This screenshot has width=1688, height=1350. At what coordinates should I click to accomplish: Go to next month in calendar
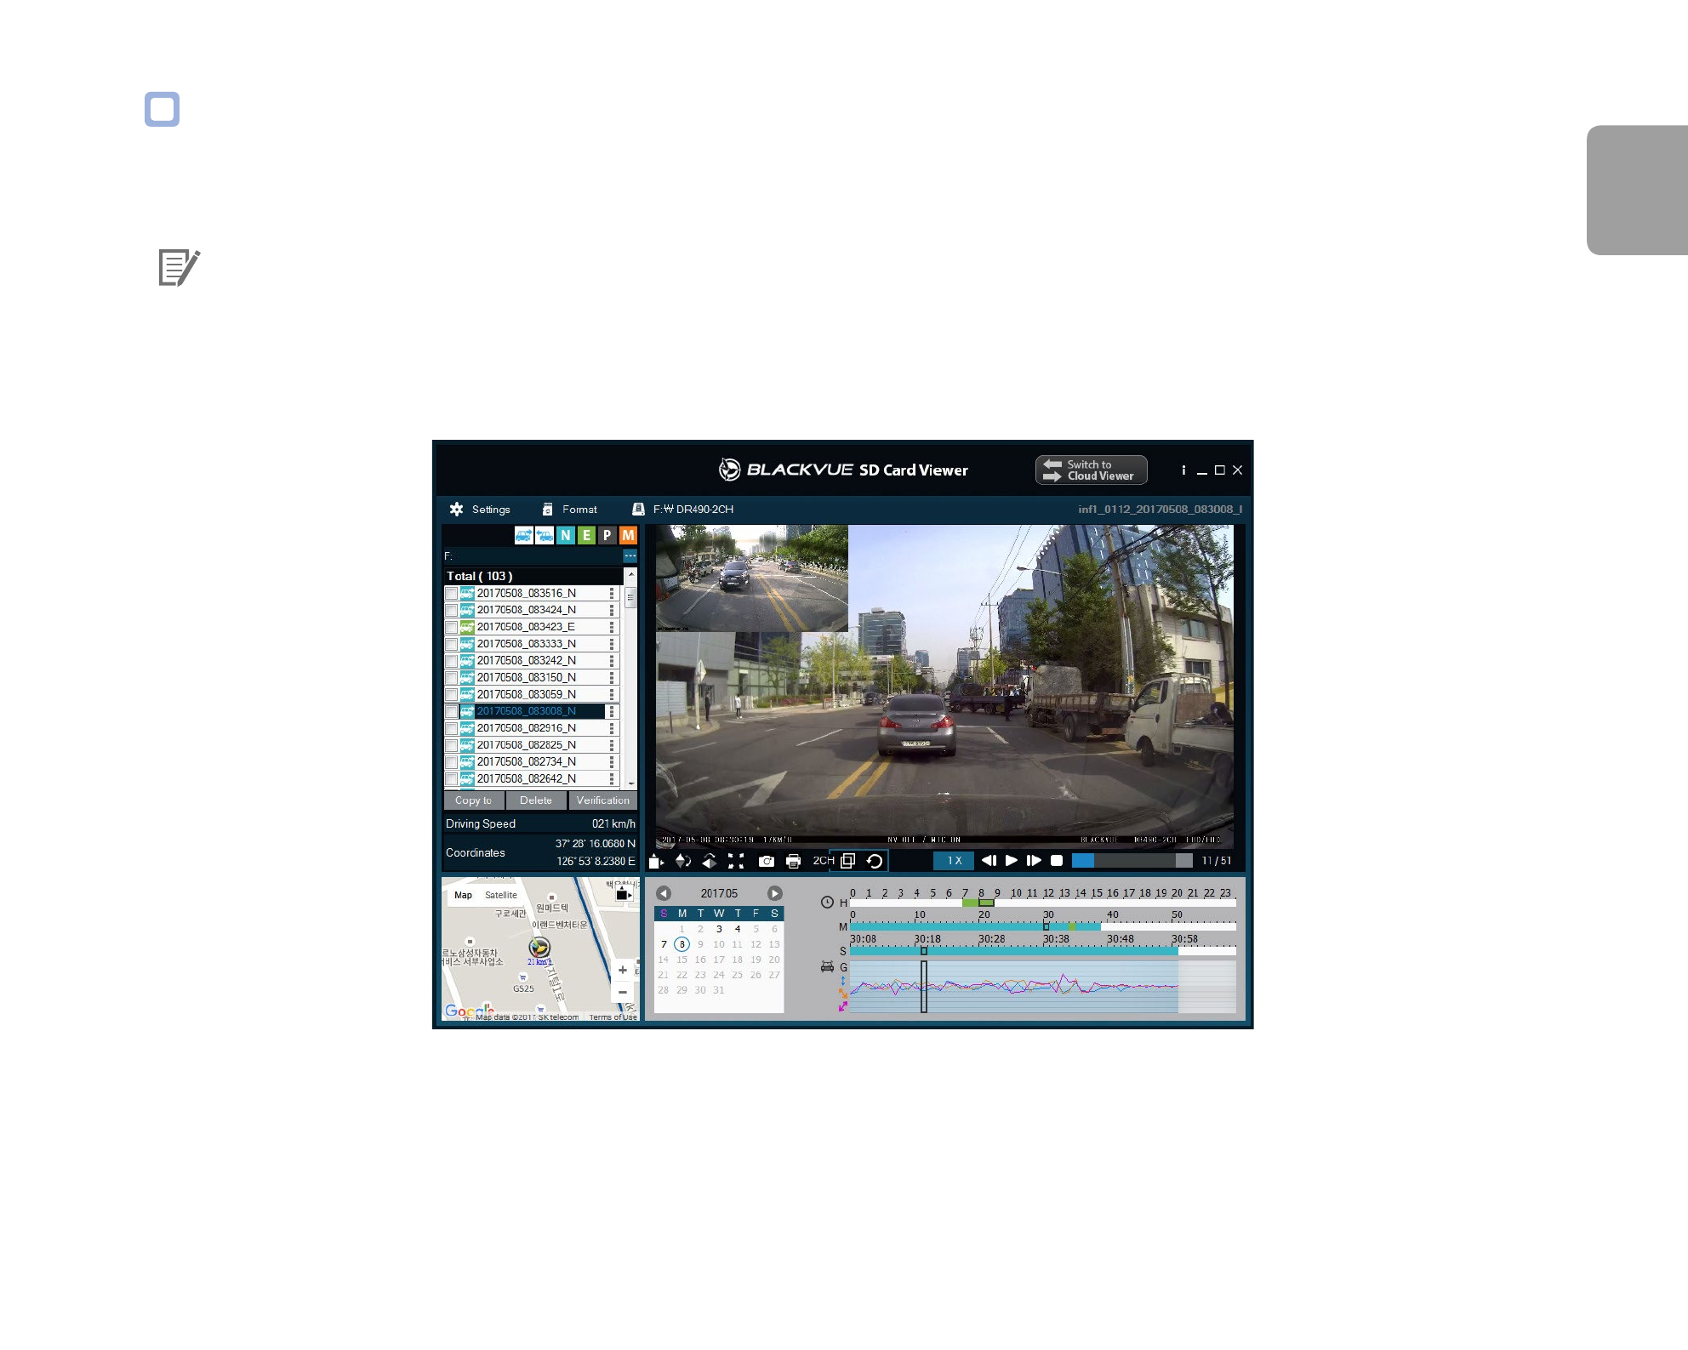click(x=774, y=893)
